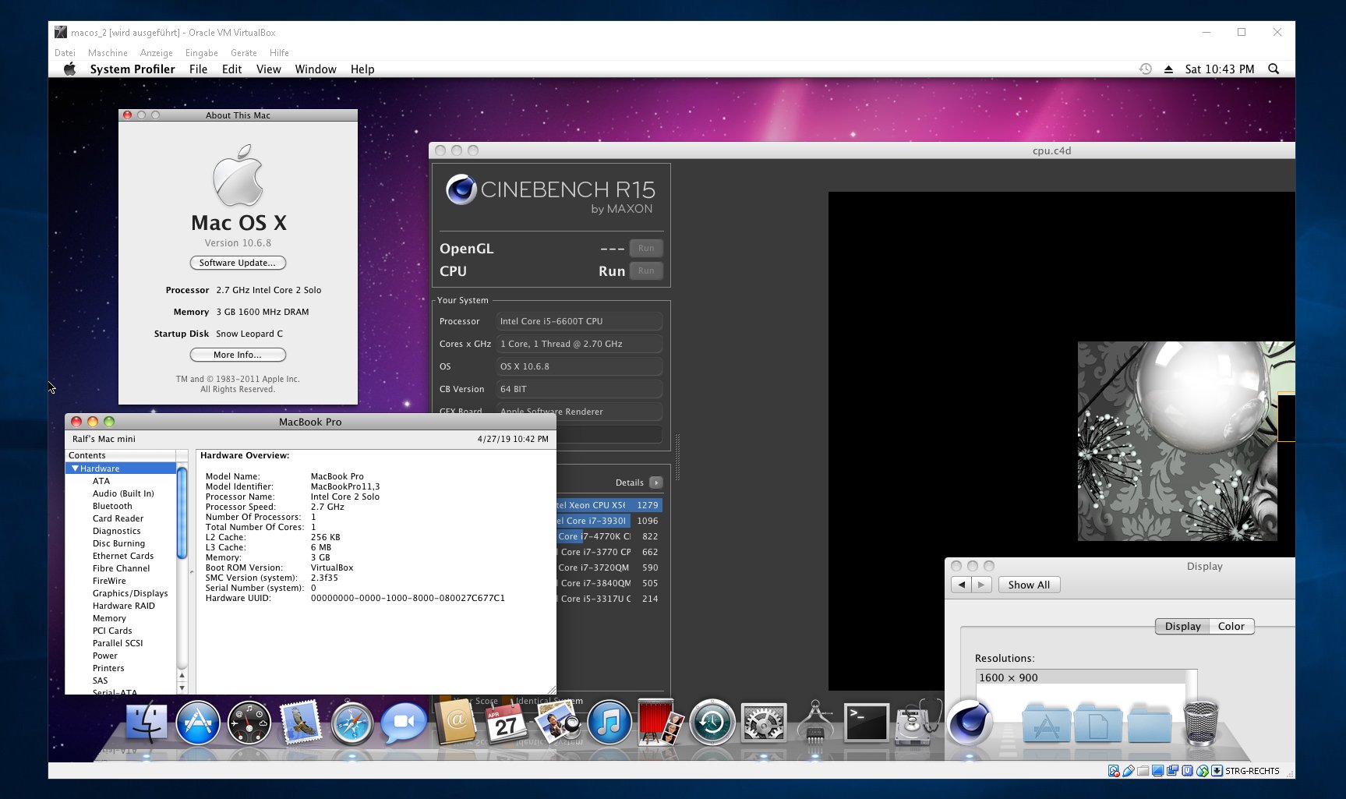
Task: Open System Profiler dock icon
Action: (815, 723)
